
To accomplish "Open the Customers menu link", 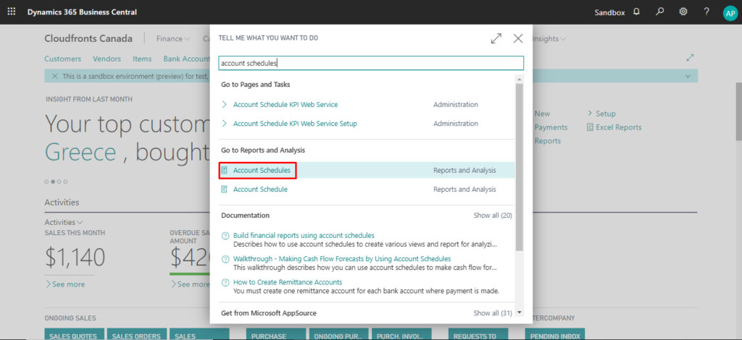I will click(x=63, y=59).
